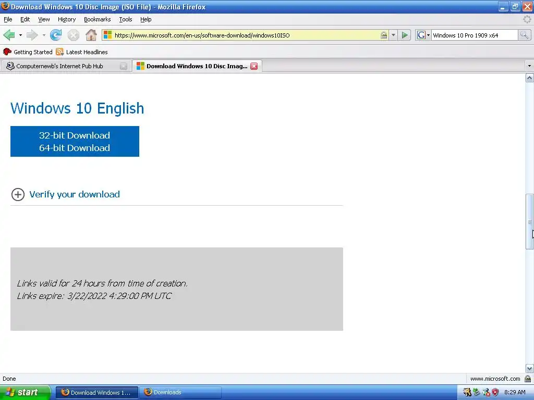Click the green Go arrow button

click(405, 35)
